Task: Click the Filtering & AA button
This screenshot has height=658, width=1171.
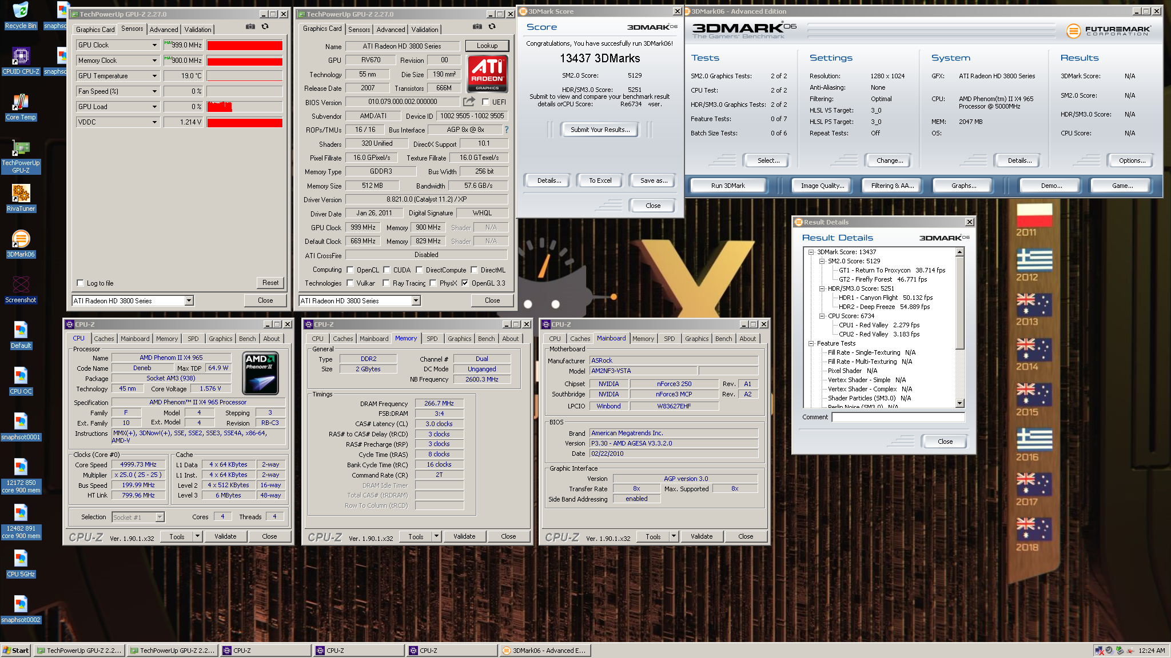Action: [x=893, y=186]
